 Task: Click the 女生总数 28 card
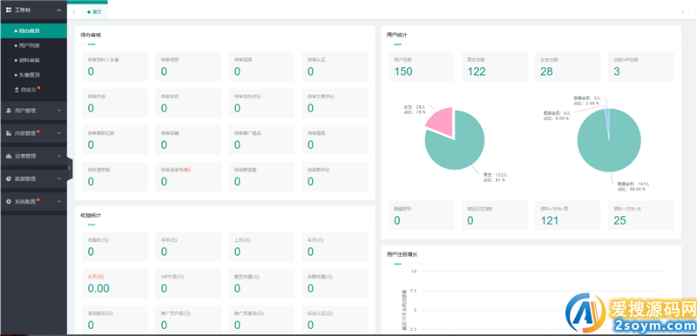coord(568,66)
